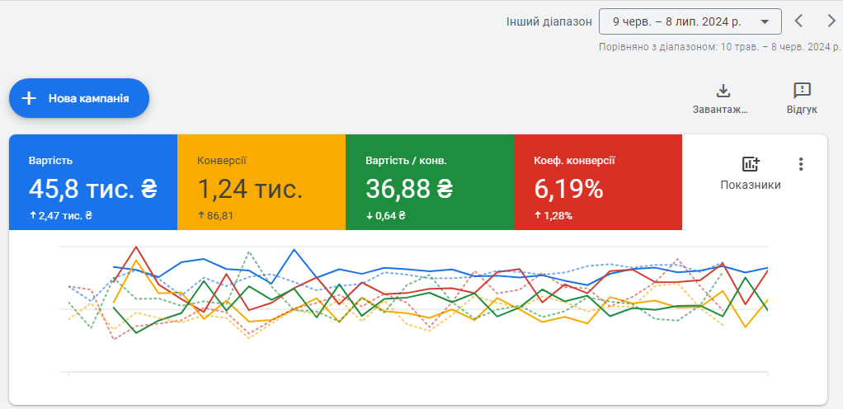This screenshot has height=409, width=843.
Task: Click the Інший діапазон label
Action: click(549, 21)
